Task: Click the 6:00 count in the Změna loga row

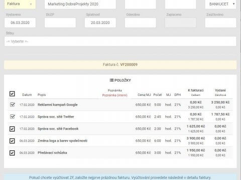Action: pos(158,140)
